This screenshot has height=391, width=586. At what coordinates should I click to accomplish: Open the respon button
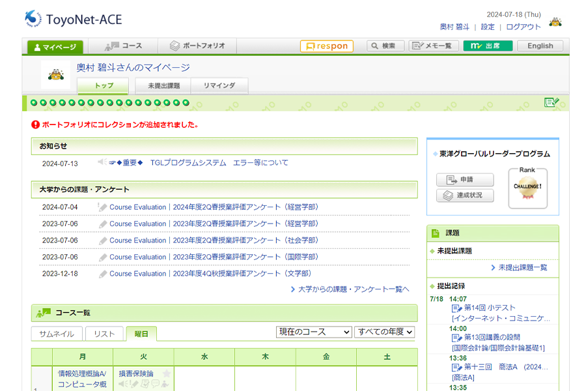click(x=327, y=46)
